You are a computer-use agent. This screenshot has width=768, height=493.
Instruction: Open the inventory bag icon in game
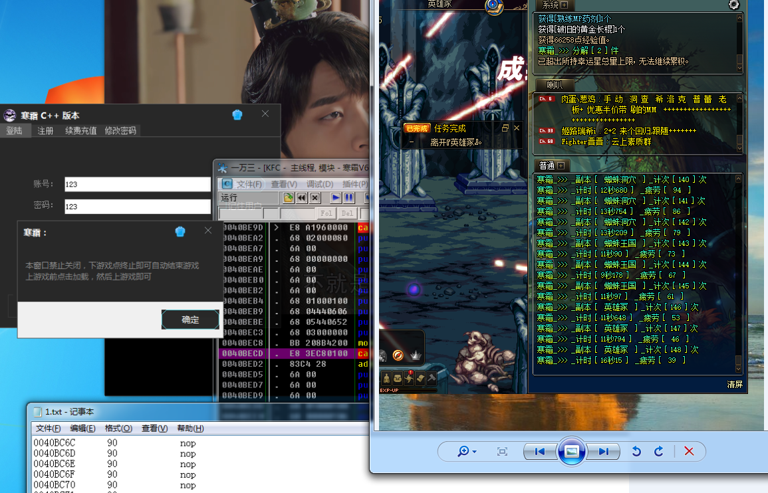click(398, 379)
